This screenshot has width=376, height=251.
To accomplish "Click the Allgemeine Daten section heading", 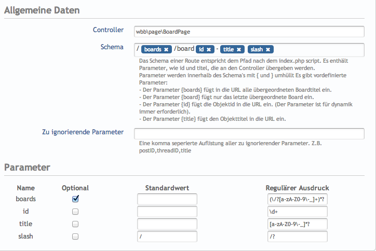I will (x=41, y=10).
